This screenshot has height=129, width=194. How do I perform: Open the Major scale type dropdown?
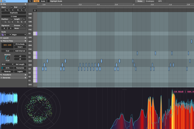click(19, 35)
